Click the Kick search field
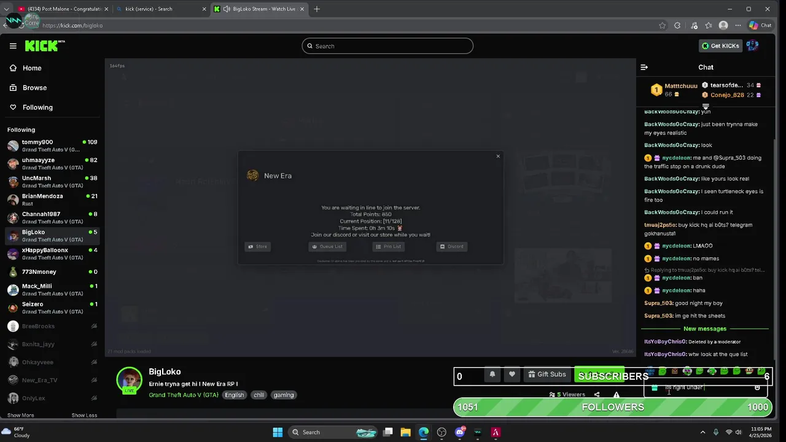The width and height of the screenshot is (786, 442). [387, 46]
